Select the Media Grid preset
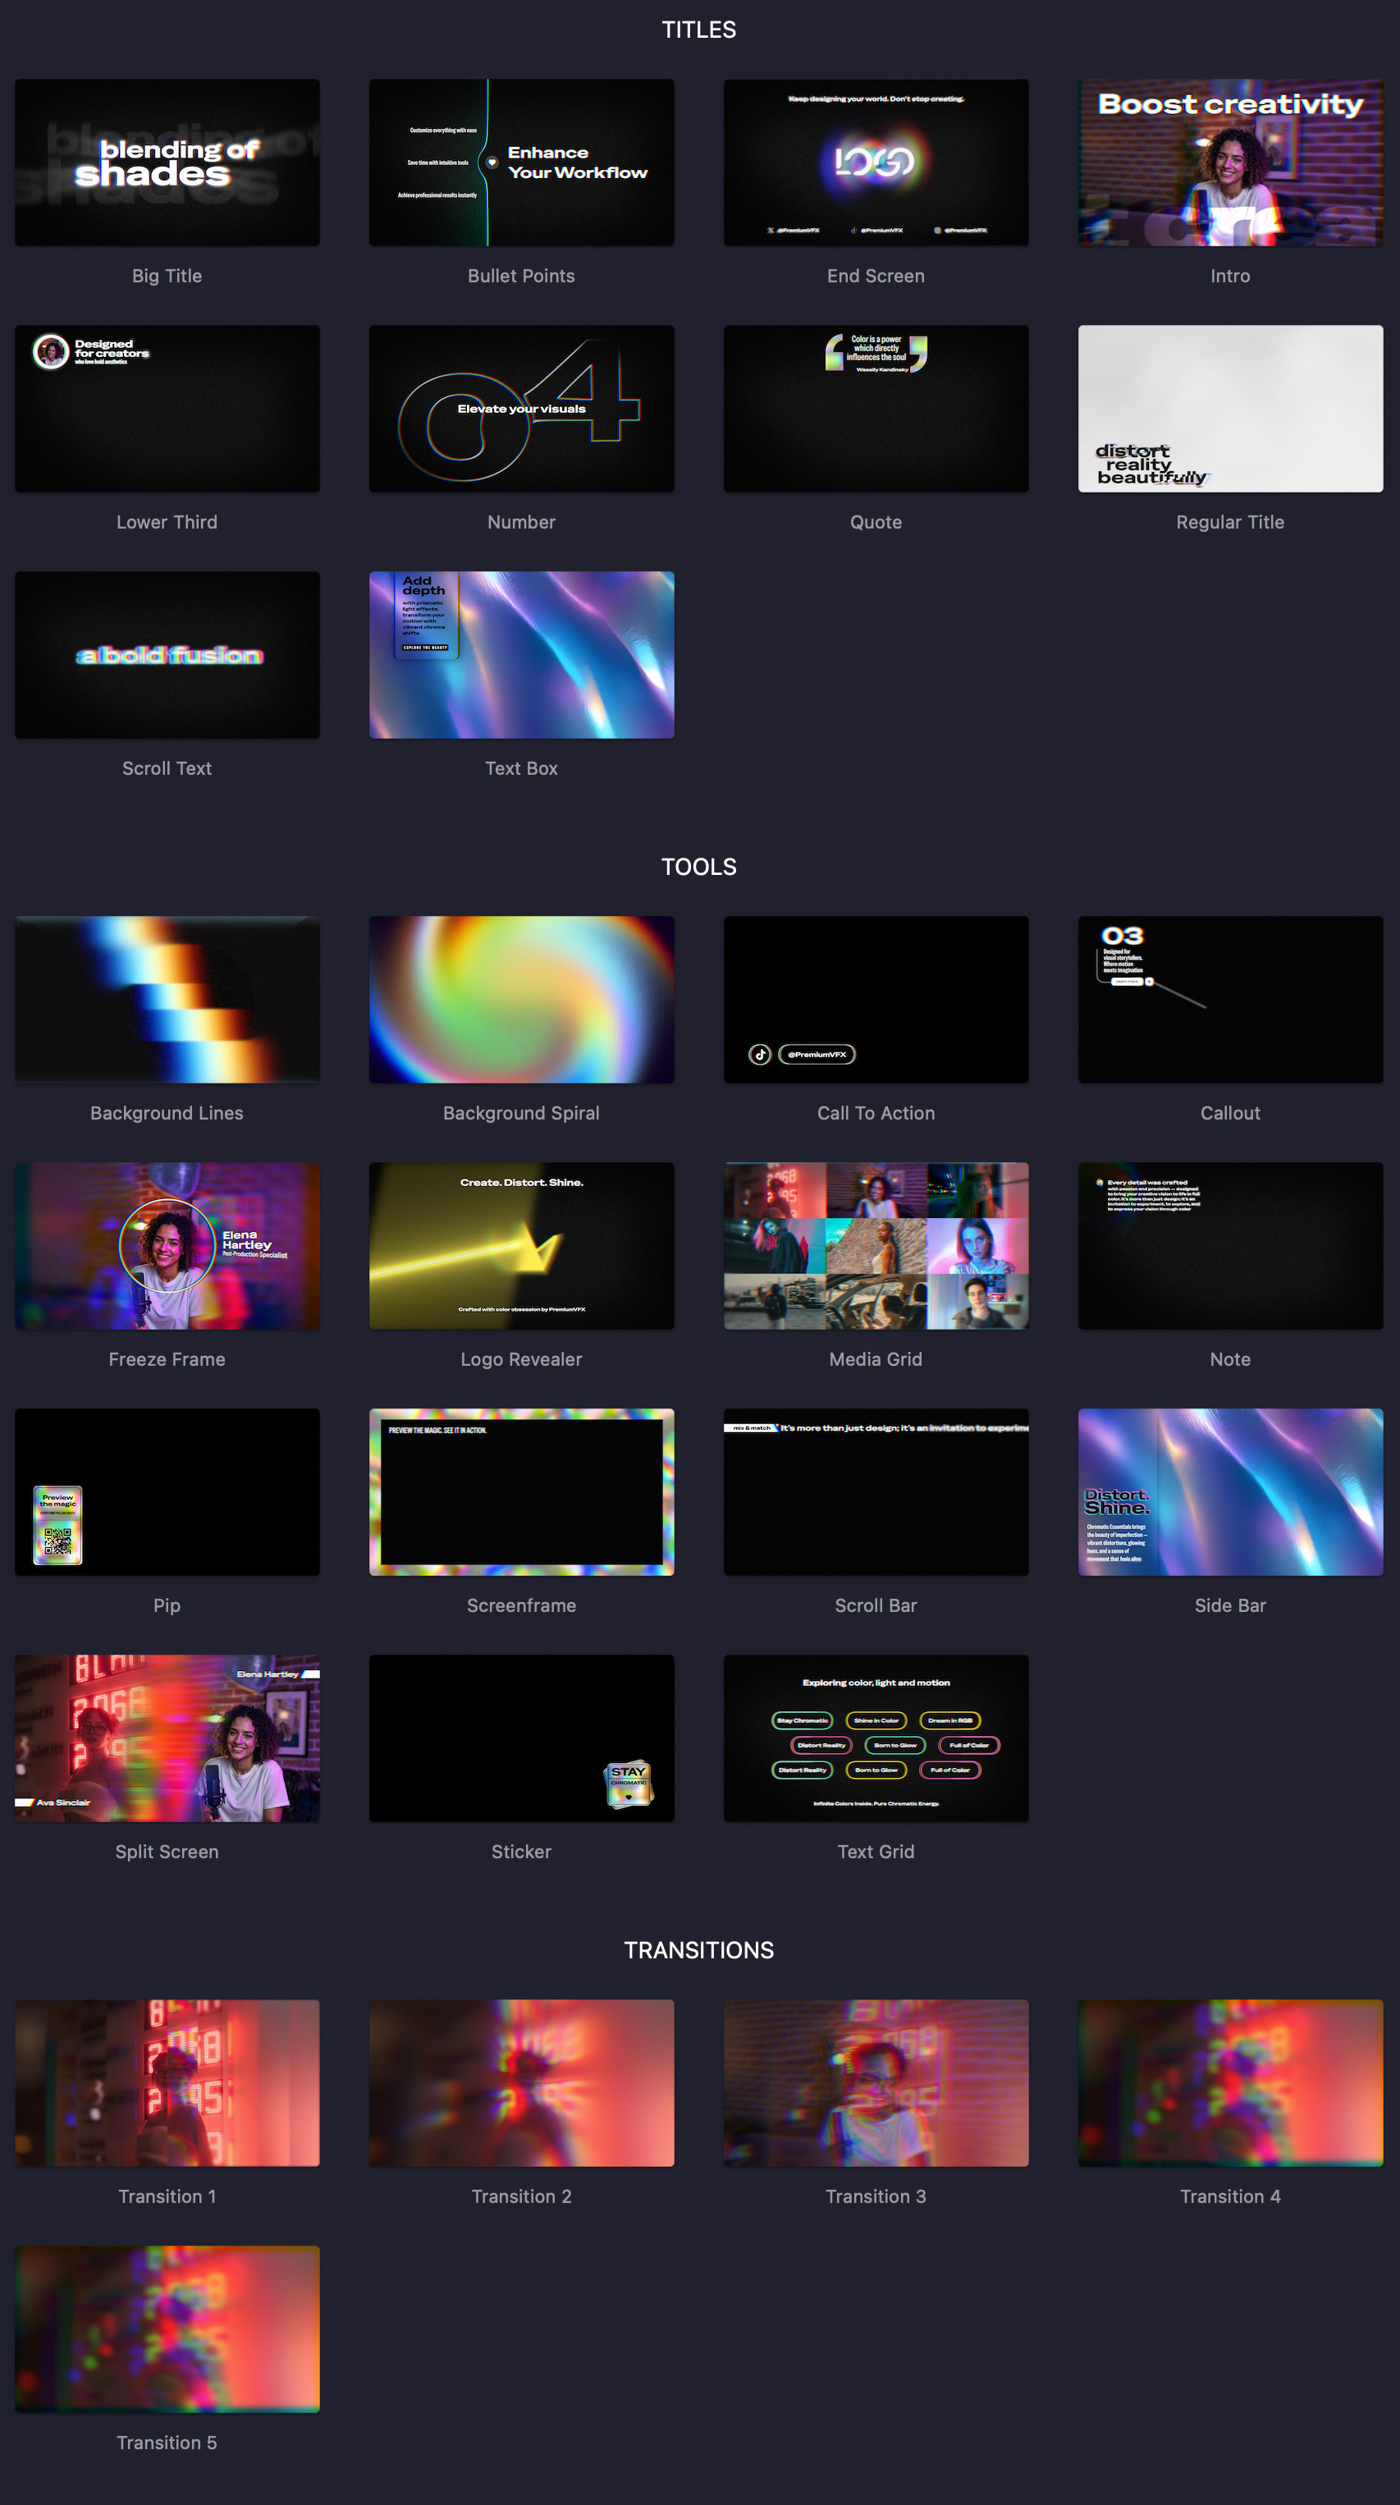 pyautogui.click(x=875, y=1246)
